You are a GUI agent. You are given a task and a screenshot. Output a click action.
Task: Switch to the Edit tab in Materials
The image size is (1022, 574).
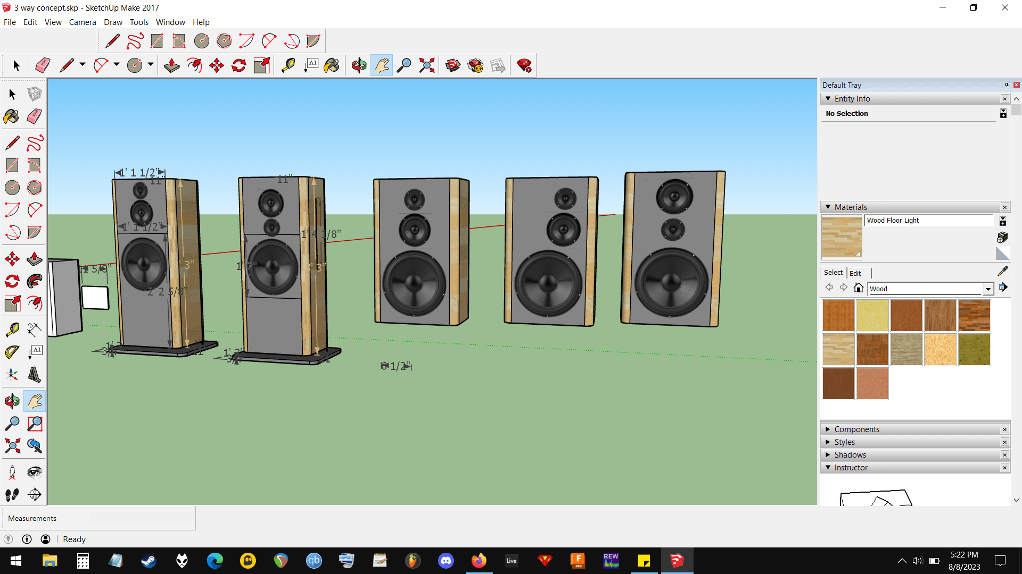pyautogui.click(x=855, y=273)
